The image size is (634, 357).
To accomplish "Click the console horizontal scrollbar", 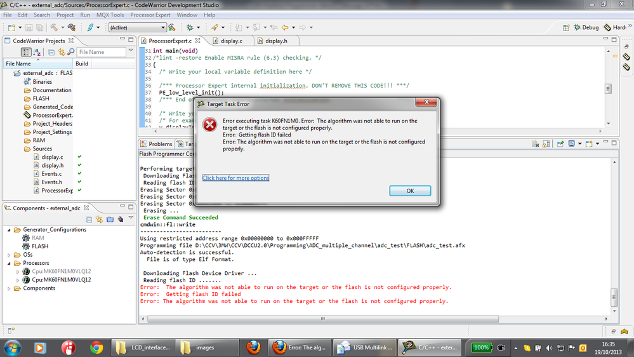I will click(x=323, y=319).
